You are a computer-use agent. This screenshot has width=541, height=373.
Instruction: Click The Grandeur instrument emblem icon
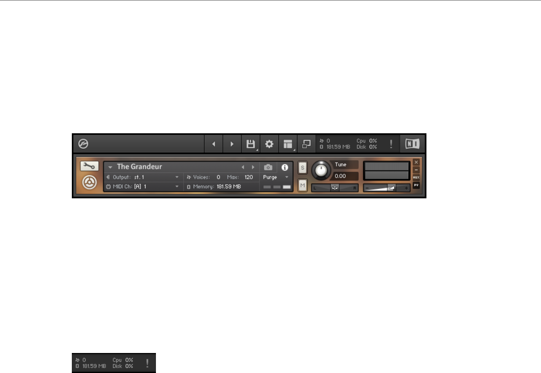[90, 182]
